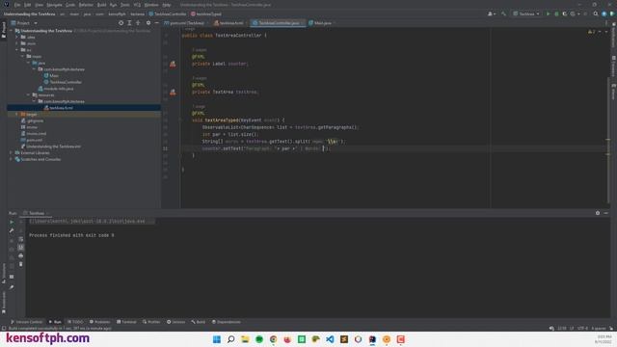The image size is (617, 347).
Task: Open the Dependencies tool window
Action: point(227,322)
